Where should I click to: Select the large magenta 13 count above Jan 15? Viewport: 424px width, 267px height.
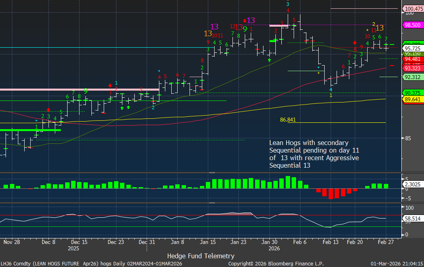pos(214,27)
